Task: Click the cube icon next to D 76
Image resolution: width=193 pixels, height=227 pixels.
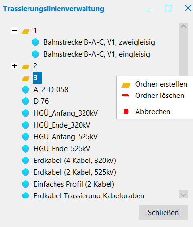Action: click(x=26, y=101)
